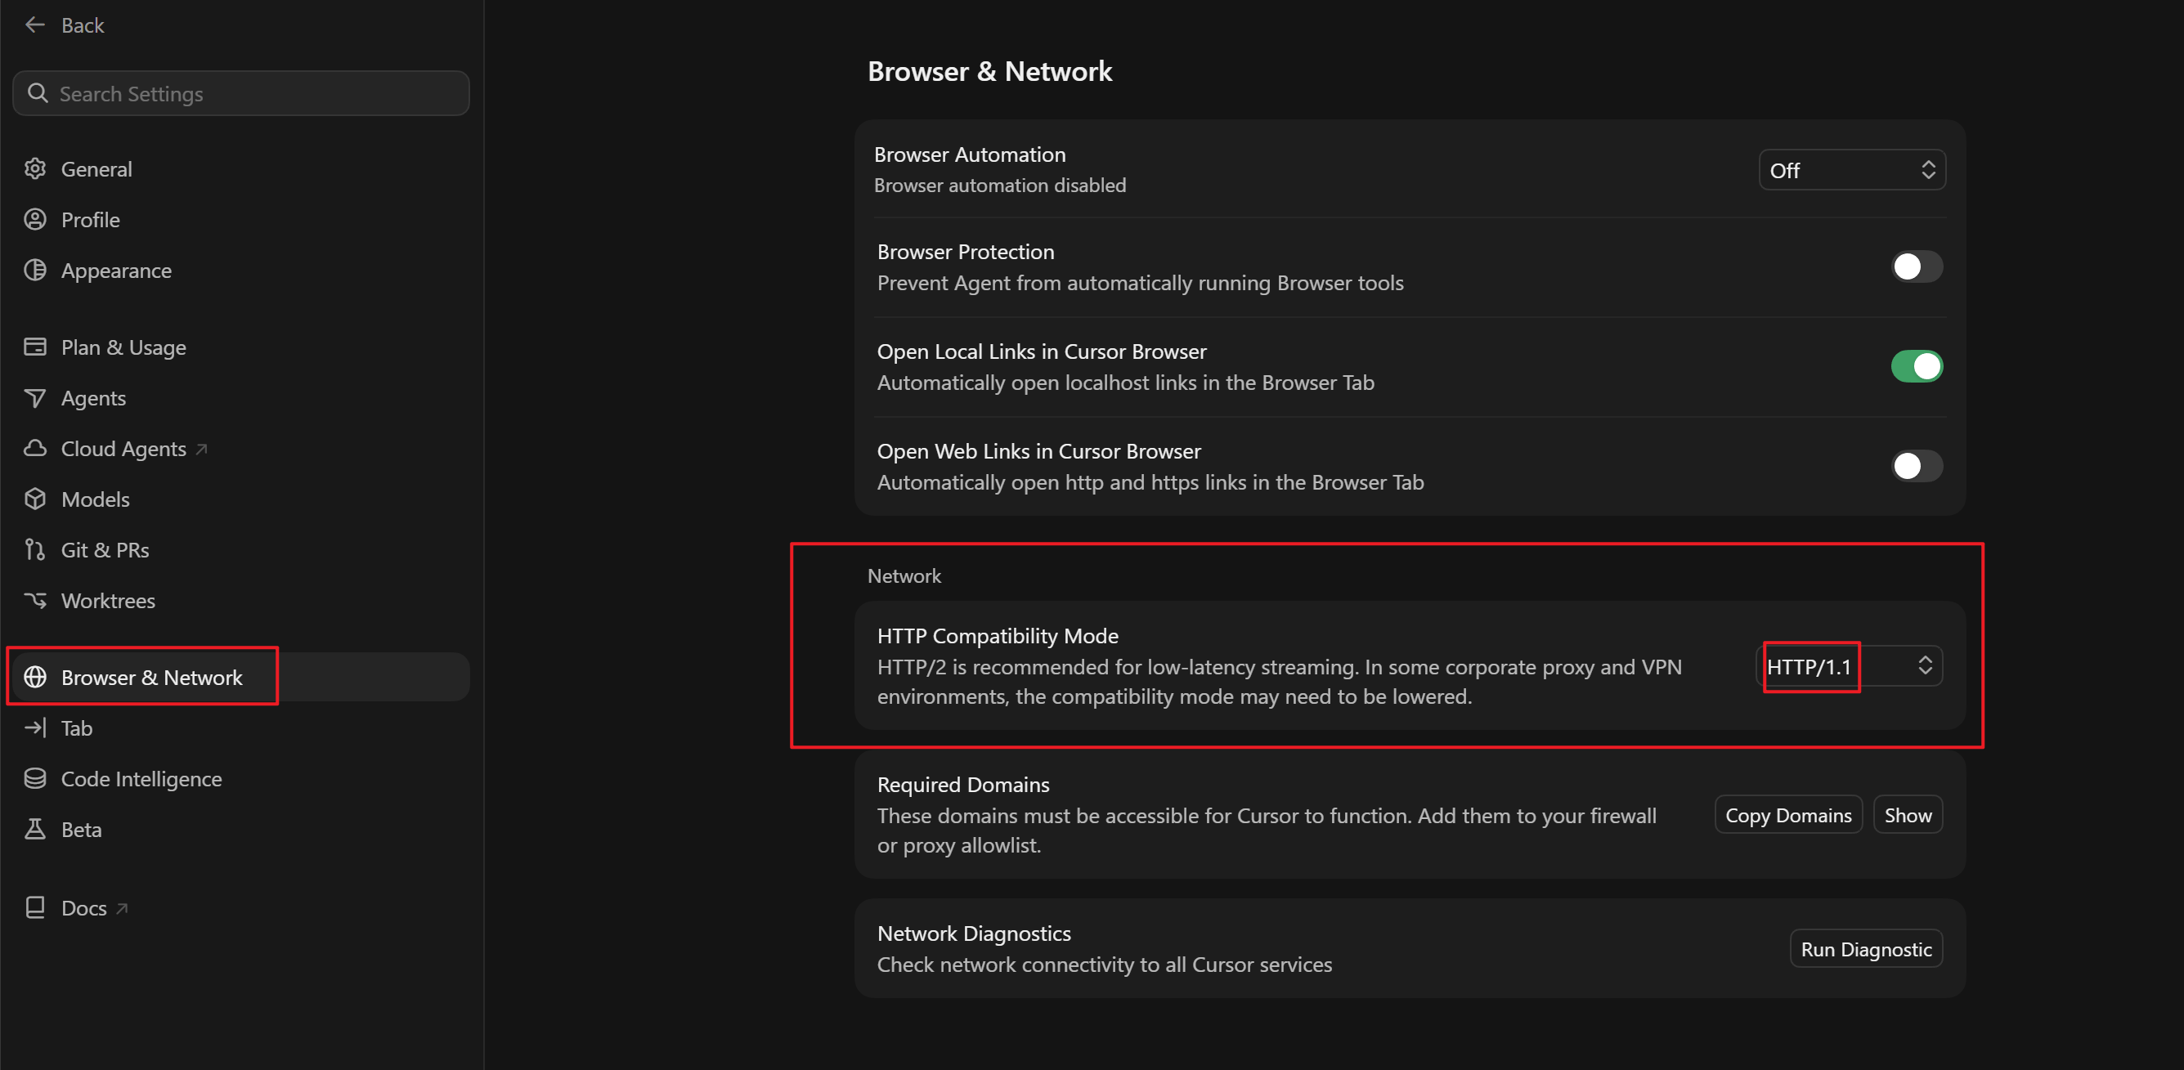
Task: Click the Tab arrow icon
Action: [35, 728]
